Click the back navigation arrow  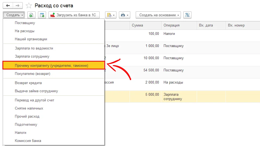point(8,5)
